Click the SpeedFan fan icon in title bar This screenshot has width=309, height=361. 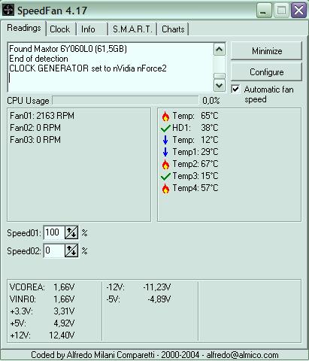click(x=8, y=11)
